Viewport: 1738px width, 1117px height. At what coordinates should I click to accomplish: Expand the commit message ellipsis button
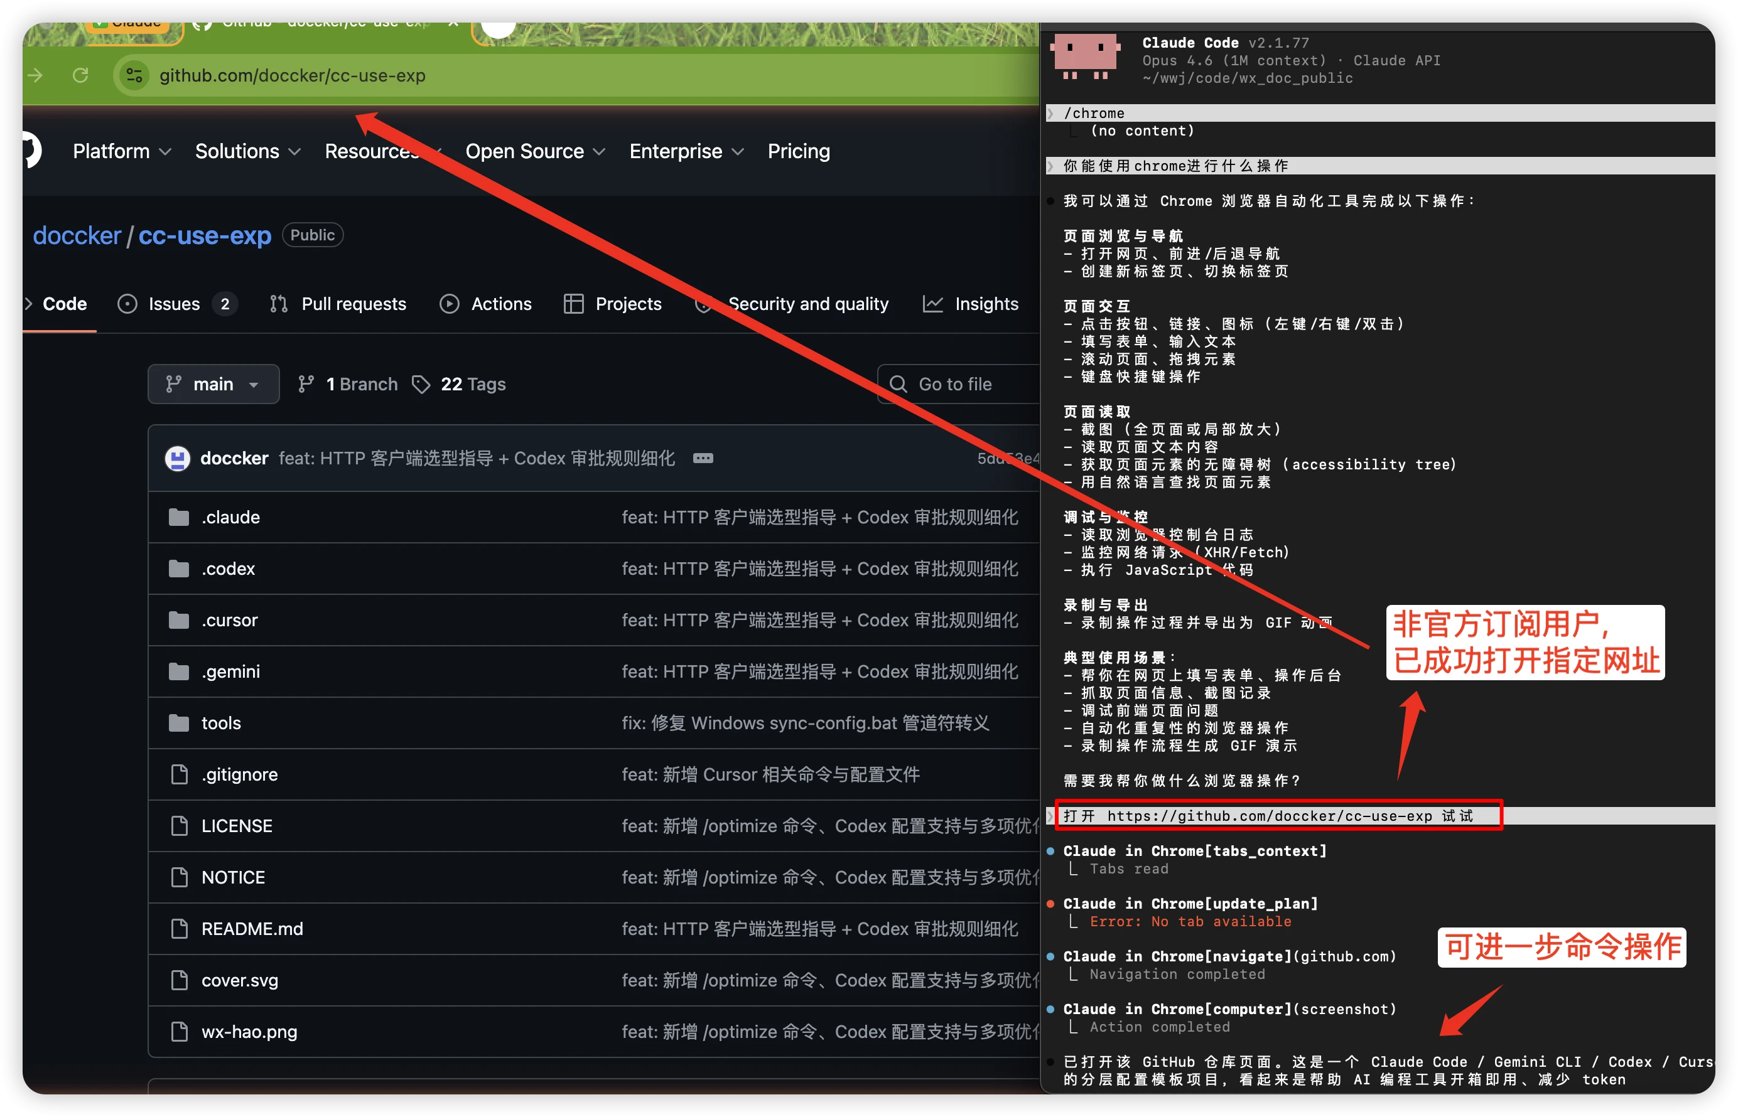703,458
